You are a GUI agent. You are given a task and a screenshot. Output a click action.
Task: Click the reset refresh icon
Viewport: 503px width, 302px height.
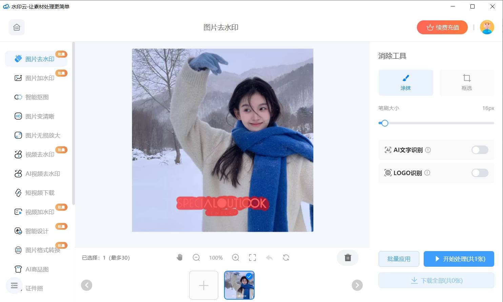click(x=286, y=258)
